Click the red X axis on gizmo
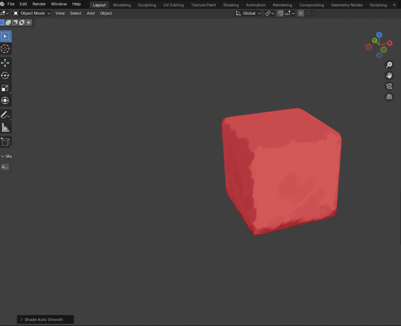The image size is (401, 326). pyautogui.click(x=390, y=43)
